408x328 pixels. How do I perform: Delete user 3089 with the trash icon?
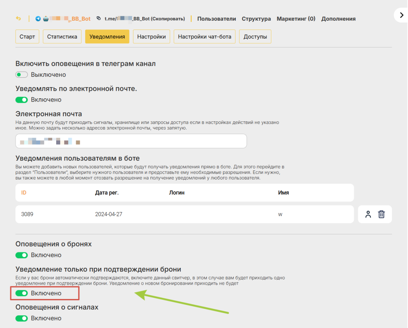[381, 214]
